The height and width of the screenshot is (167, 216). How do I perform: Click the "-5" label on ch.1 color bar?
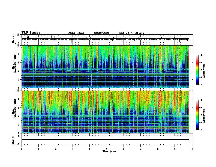click(201, 70)
